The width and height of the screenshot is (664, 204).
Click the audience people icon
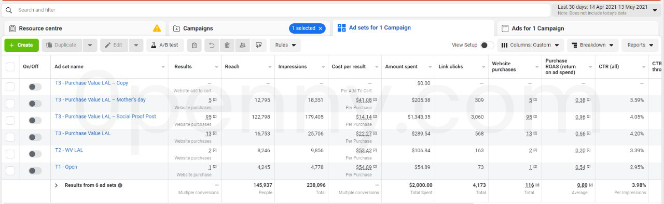click(242, 45)
